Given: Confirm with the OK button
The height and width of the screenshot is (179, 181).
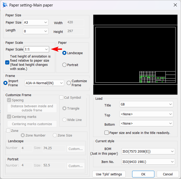Looking at the screenshot, I should coord(143,174).
